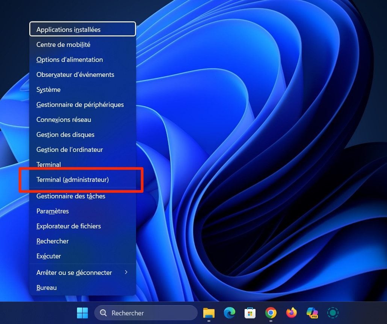Open the Windows Start button
The height and width of the screenshot is (324, 387).
pos(82,313)
